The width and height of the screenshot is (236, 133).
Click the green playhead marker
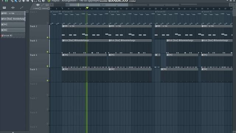(87, 8)
